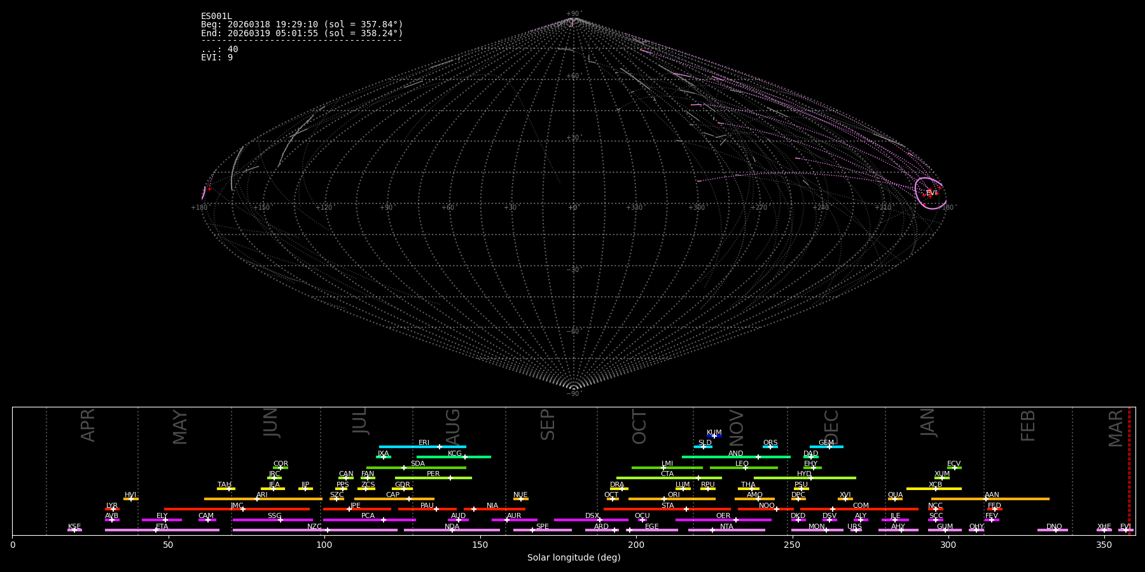Click the ERI shower label

[x=424, y=442]
